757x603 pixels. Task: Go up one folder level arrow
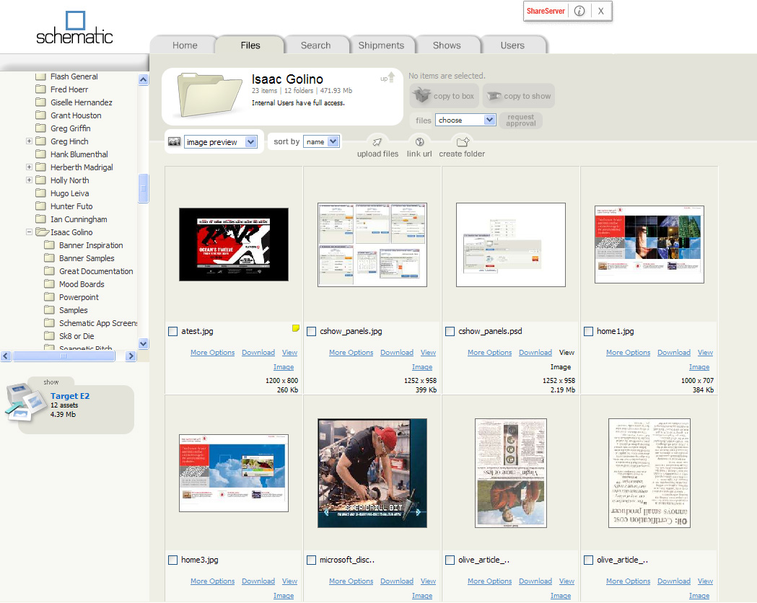[390, 77]
